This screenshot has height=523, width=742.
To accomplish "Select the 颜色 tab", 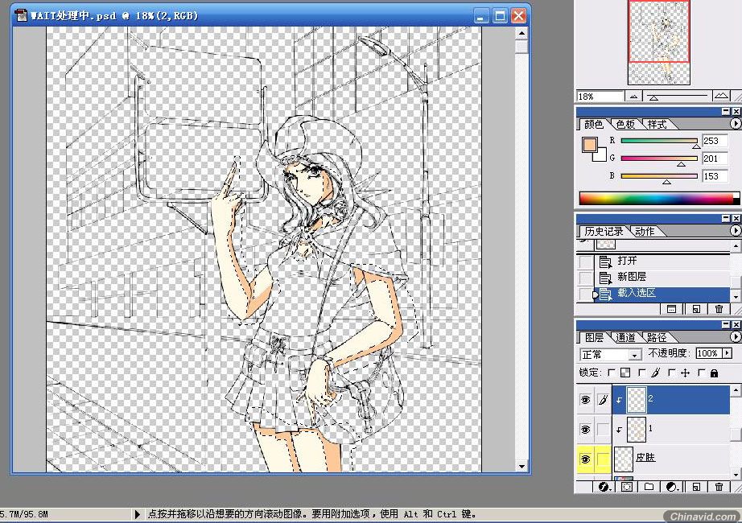I will (x=593, y=125).
